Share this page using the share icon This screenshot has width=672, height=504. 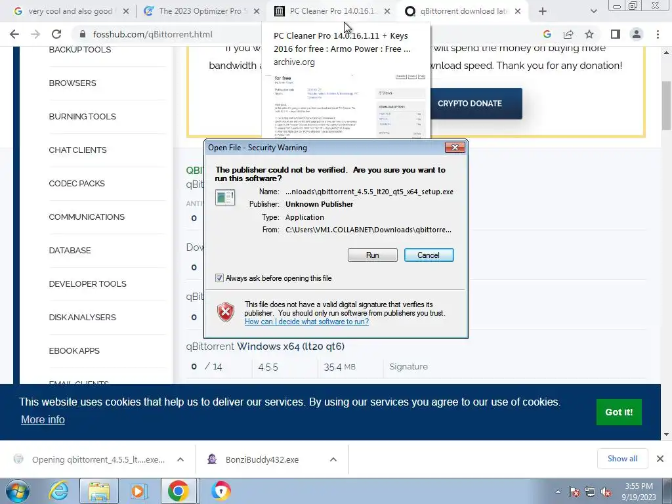click(568, 34)
